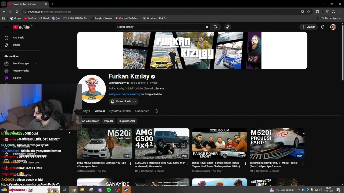
Task: Open the account avatar menu
Action: (x=333, y=27)
